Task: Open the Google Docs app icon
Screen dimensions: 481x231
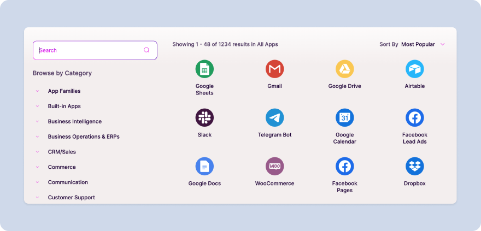Action: click(204, 166)
